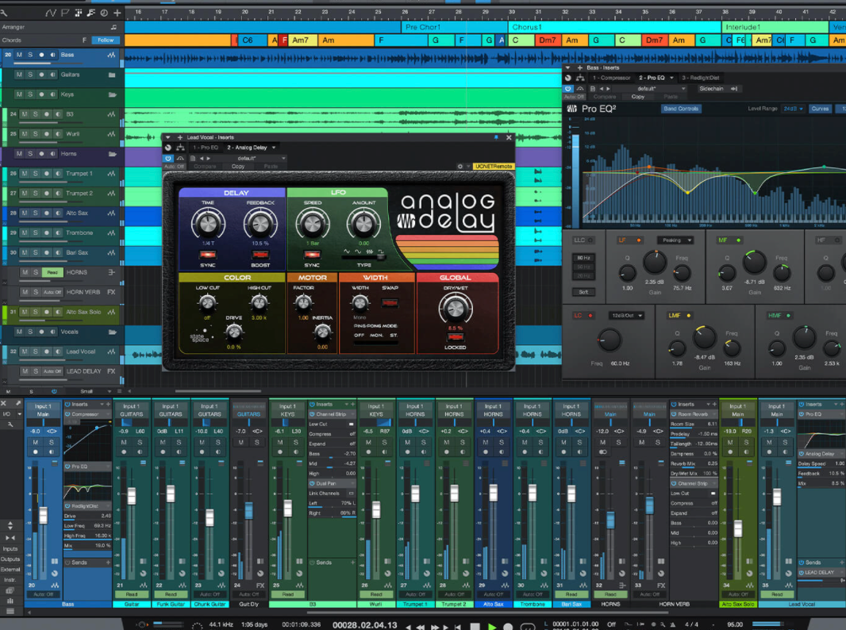The height and width of the screenshot is (630, 846).
Task: Click the Arranger track note icon
Action: [113, 27]
